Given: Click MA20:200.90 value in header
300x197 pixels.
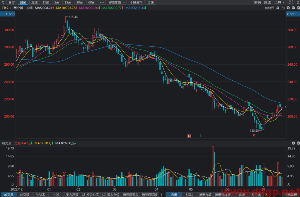Looking at the screenshot, I should click(x=90, y=8).
